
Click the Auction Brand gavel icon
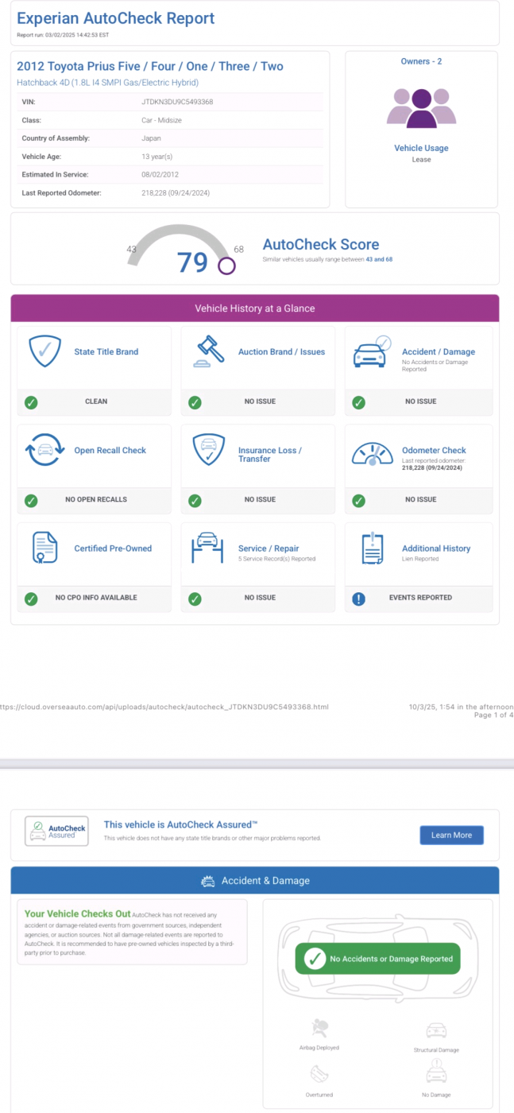point(208,351)
